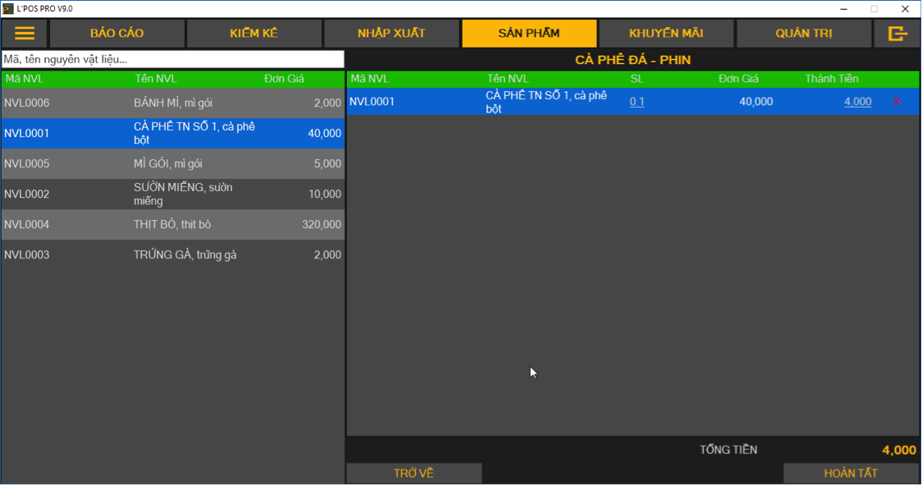The width and height of the screenshot is (922, 485).
Task: Go to NHẬP XUẤT tab
Action: pyautogui.click(x=391, y=34)
